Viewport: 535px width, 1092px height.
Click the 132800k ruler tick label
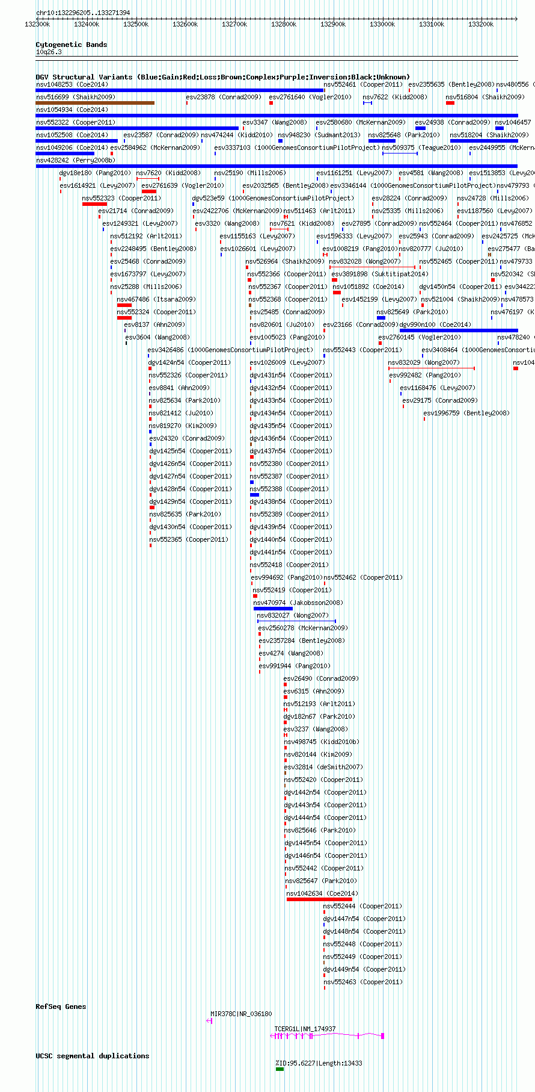coord(284,24)
